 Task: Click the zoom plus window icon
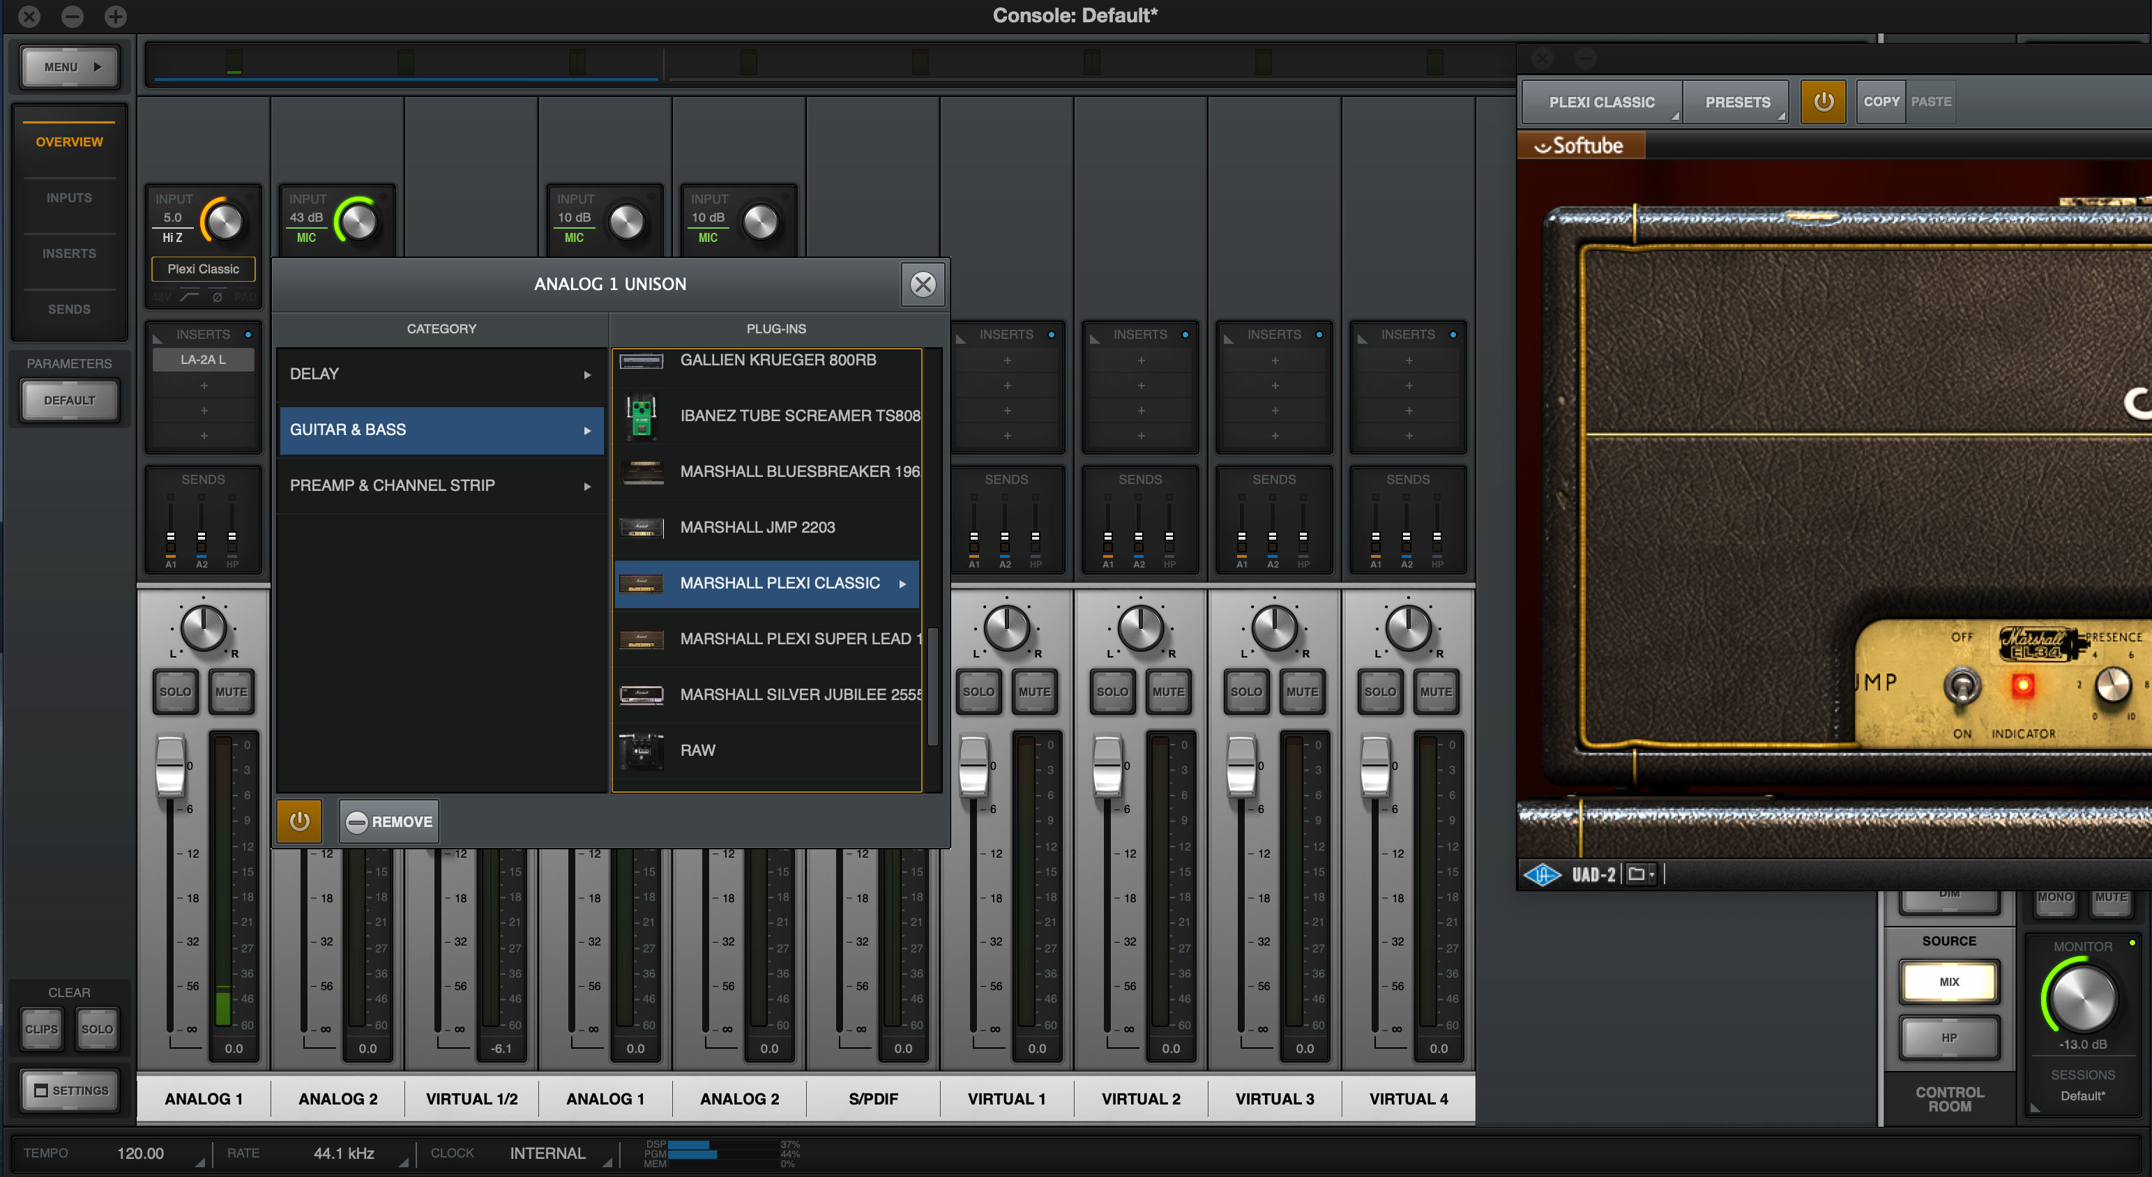pos(115,16)
